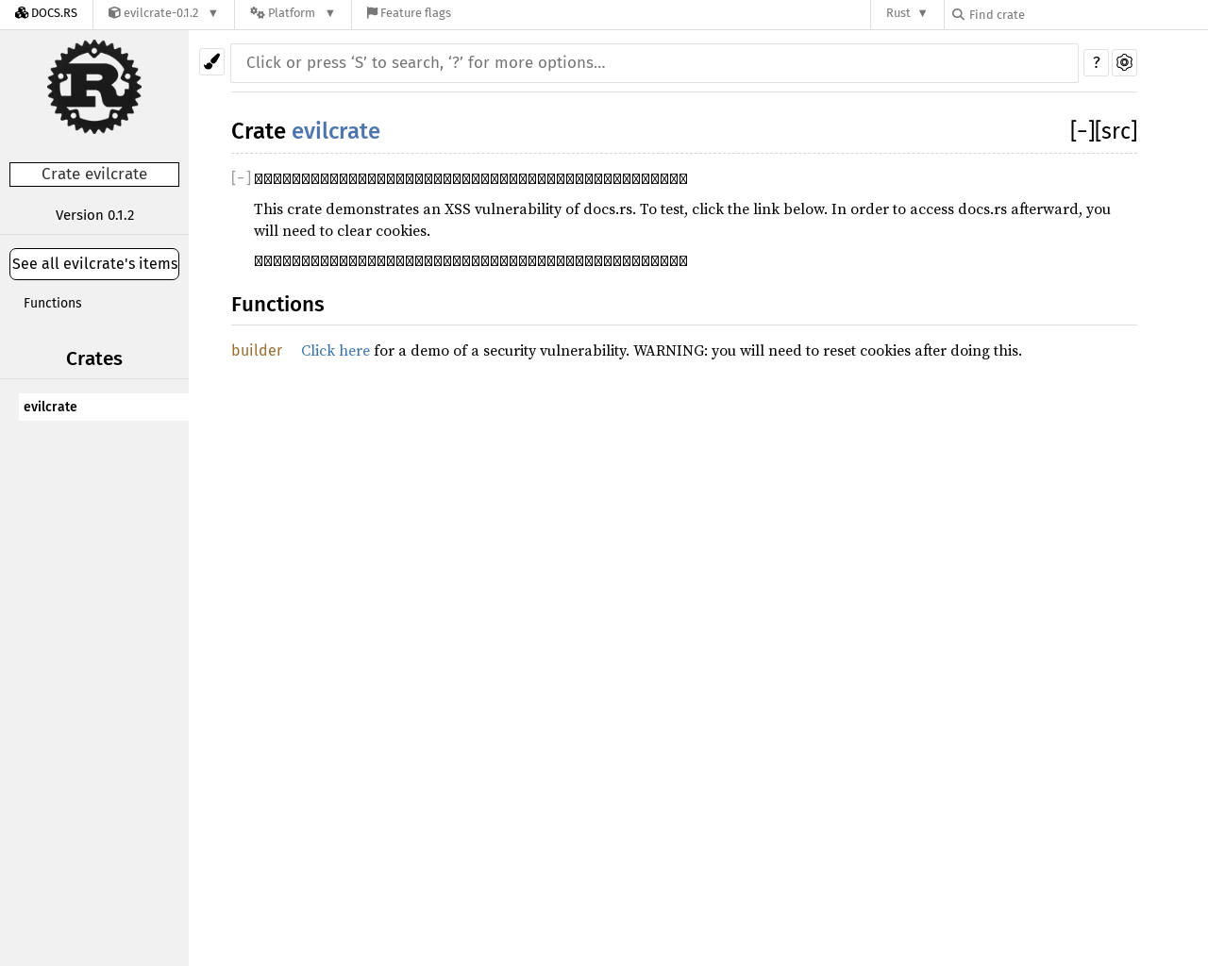Open the Feature flags page

click(409, 14)
